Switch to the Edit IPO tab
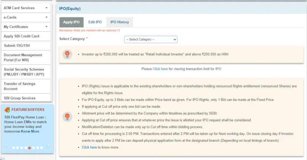The width and height of the screenshot is (307, 160). tap(95, 22)
